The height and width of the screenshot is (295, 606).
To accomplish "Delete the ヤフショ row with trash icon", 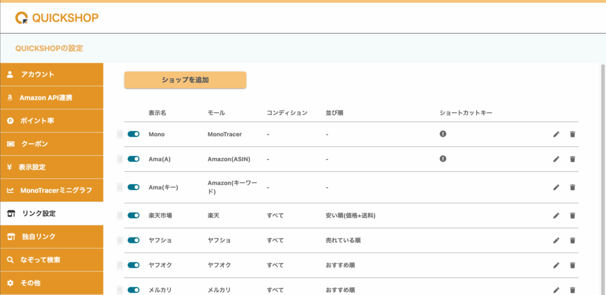I will (572, 240).
